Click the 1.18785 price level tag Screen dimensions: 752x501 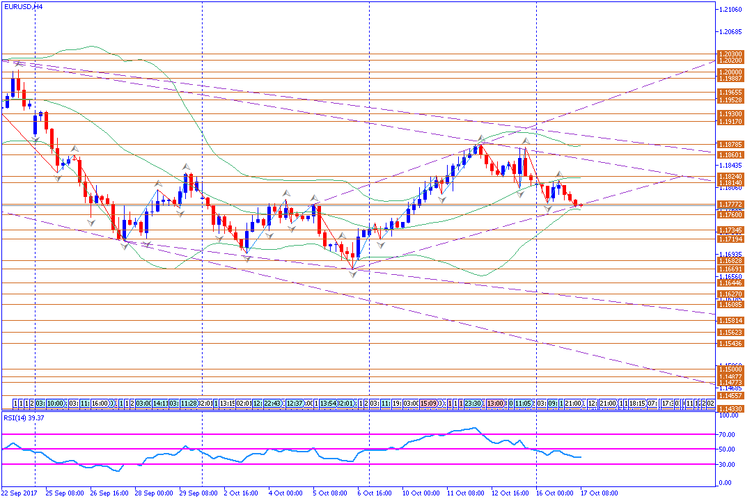(730, 145)
